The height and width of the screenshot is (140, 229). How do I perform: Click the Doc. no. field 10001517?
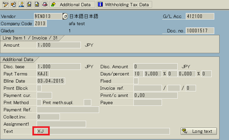click(x=200, y=31)
